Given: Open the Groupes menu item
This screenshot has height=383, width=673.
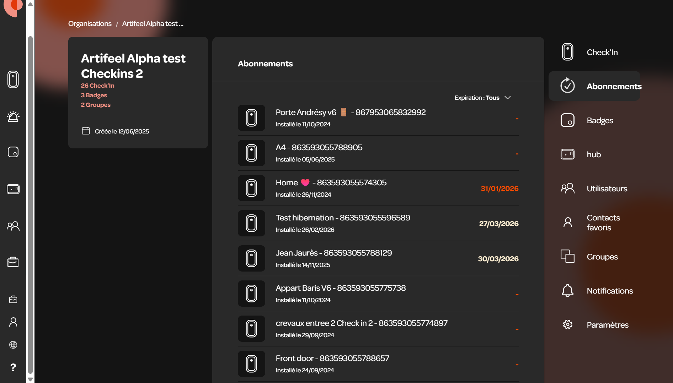Looking at the screenshot, I should 594,257.
